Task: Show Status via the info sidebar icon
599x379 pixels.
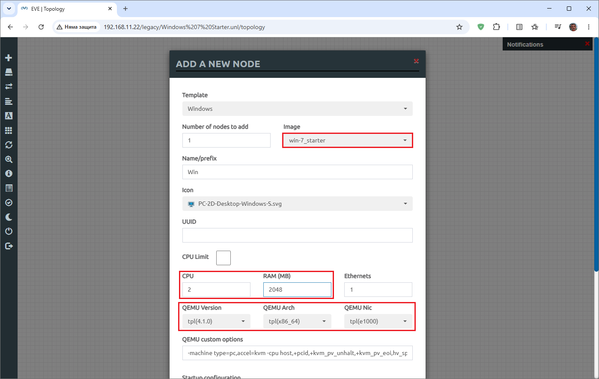Action: [9, 174]
